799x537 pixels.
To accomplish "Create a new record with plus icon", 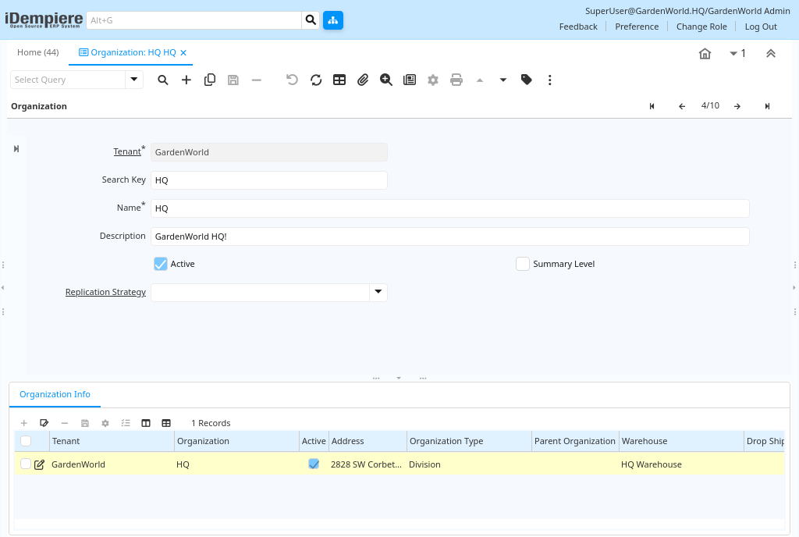I will tap(186, 80).
